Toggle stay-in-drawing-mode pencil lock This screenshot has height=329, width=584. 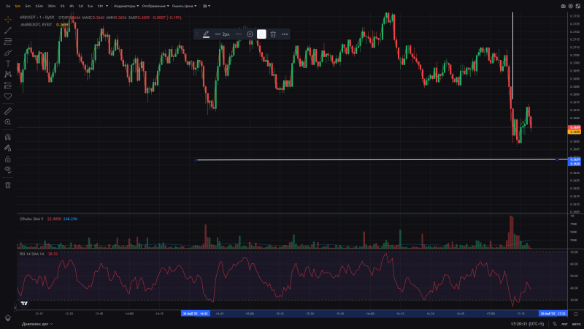8,148
